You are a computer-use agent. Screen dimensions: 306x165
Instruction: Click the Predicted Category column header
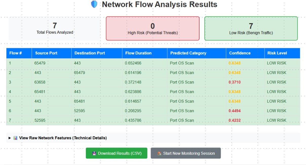[188, 53]
